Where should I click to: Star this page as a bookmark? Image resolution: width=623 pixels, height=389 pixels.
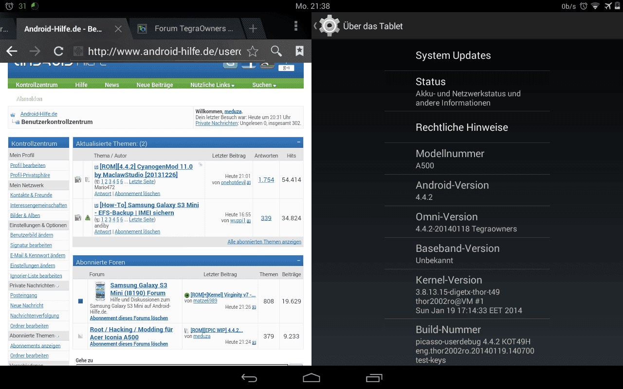pyautogui.click(x=252, y=51)
